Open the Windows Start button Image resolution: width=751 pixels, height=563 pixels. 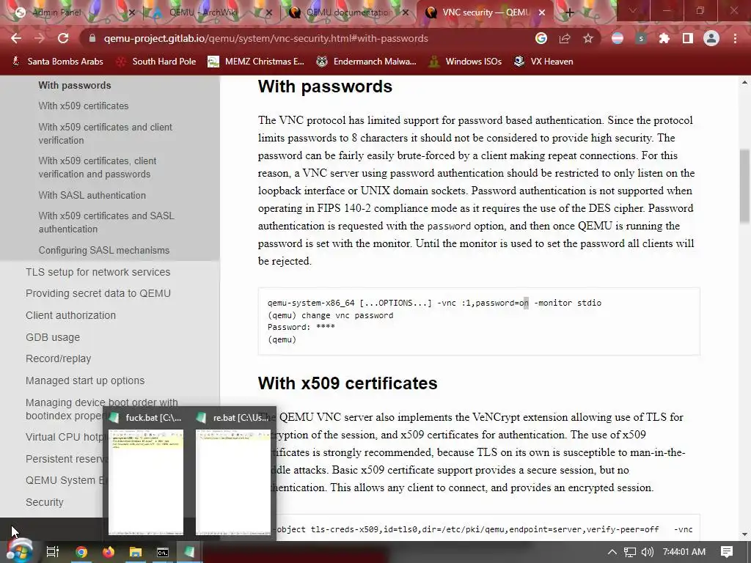(19, 552)
